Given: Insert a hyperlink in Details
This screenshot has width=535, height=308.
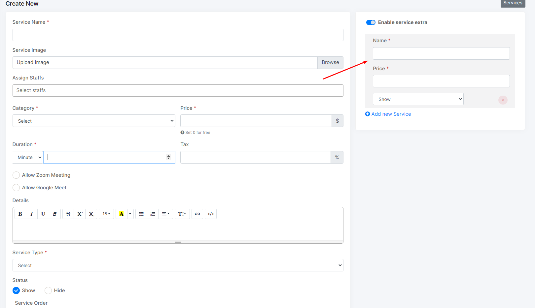Looking at the screenshot, I should point(197,214).
